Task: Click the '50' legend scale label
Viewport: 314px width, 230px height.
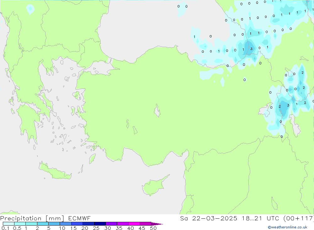Action: [x=153, y=228]
